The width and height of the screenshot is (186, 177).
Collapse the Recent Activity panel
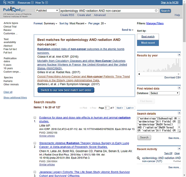tap(179, 148)
